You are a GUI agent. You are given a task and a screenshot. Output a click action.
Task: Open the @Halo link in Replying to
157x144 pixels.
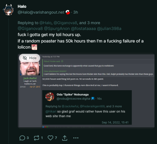(x=45, y=23)
